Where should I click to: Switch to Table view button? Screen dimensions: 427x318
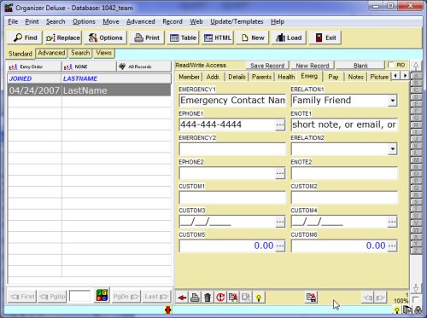pos(183,38)
